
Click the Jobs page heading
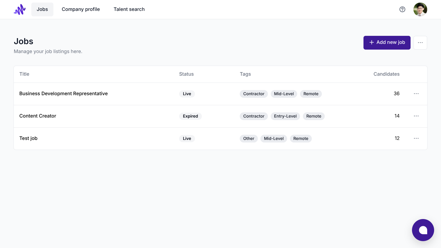click(x=24, y=42)
